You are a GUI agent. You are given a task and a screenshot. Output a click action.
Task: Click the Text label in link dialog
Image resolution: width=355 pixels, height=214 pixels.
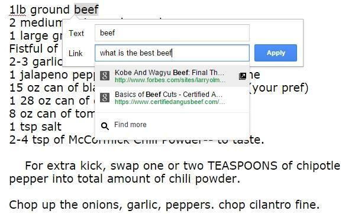[x=76, y=33]
